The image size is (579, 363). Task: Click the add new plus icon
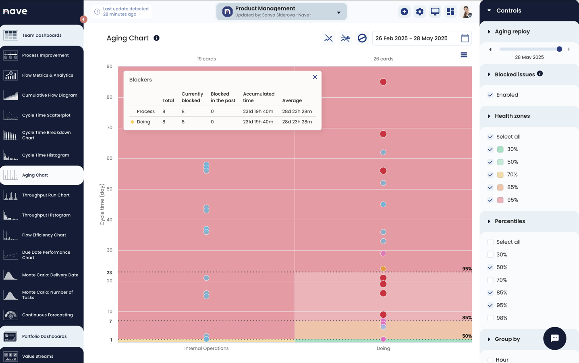coord(404,12)
